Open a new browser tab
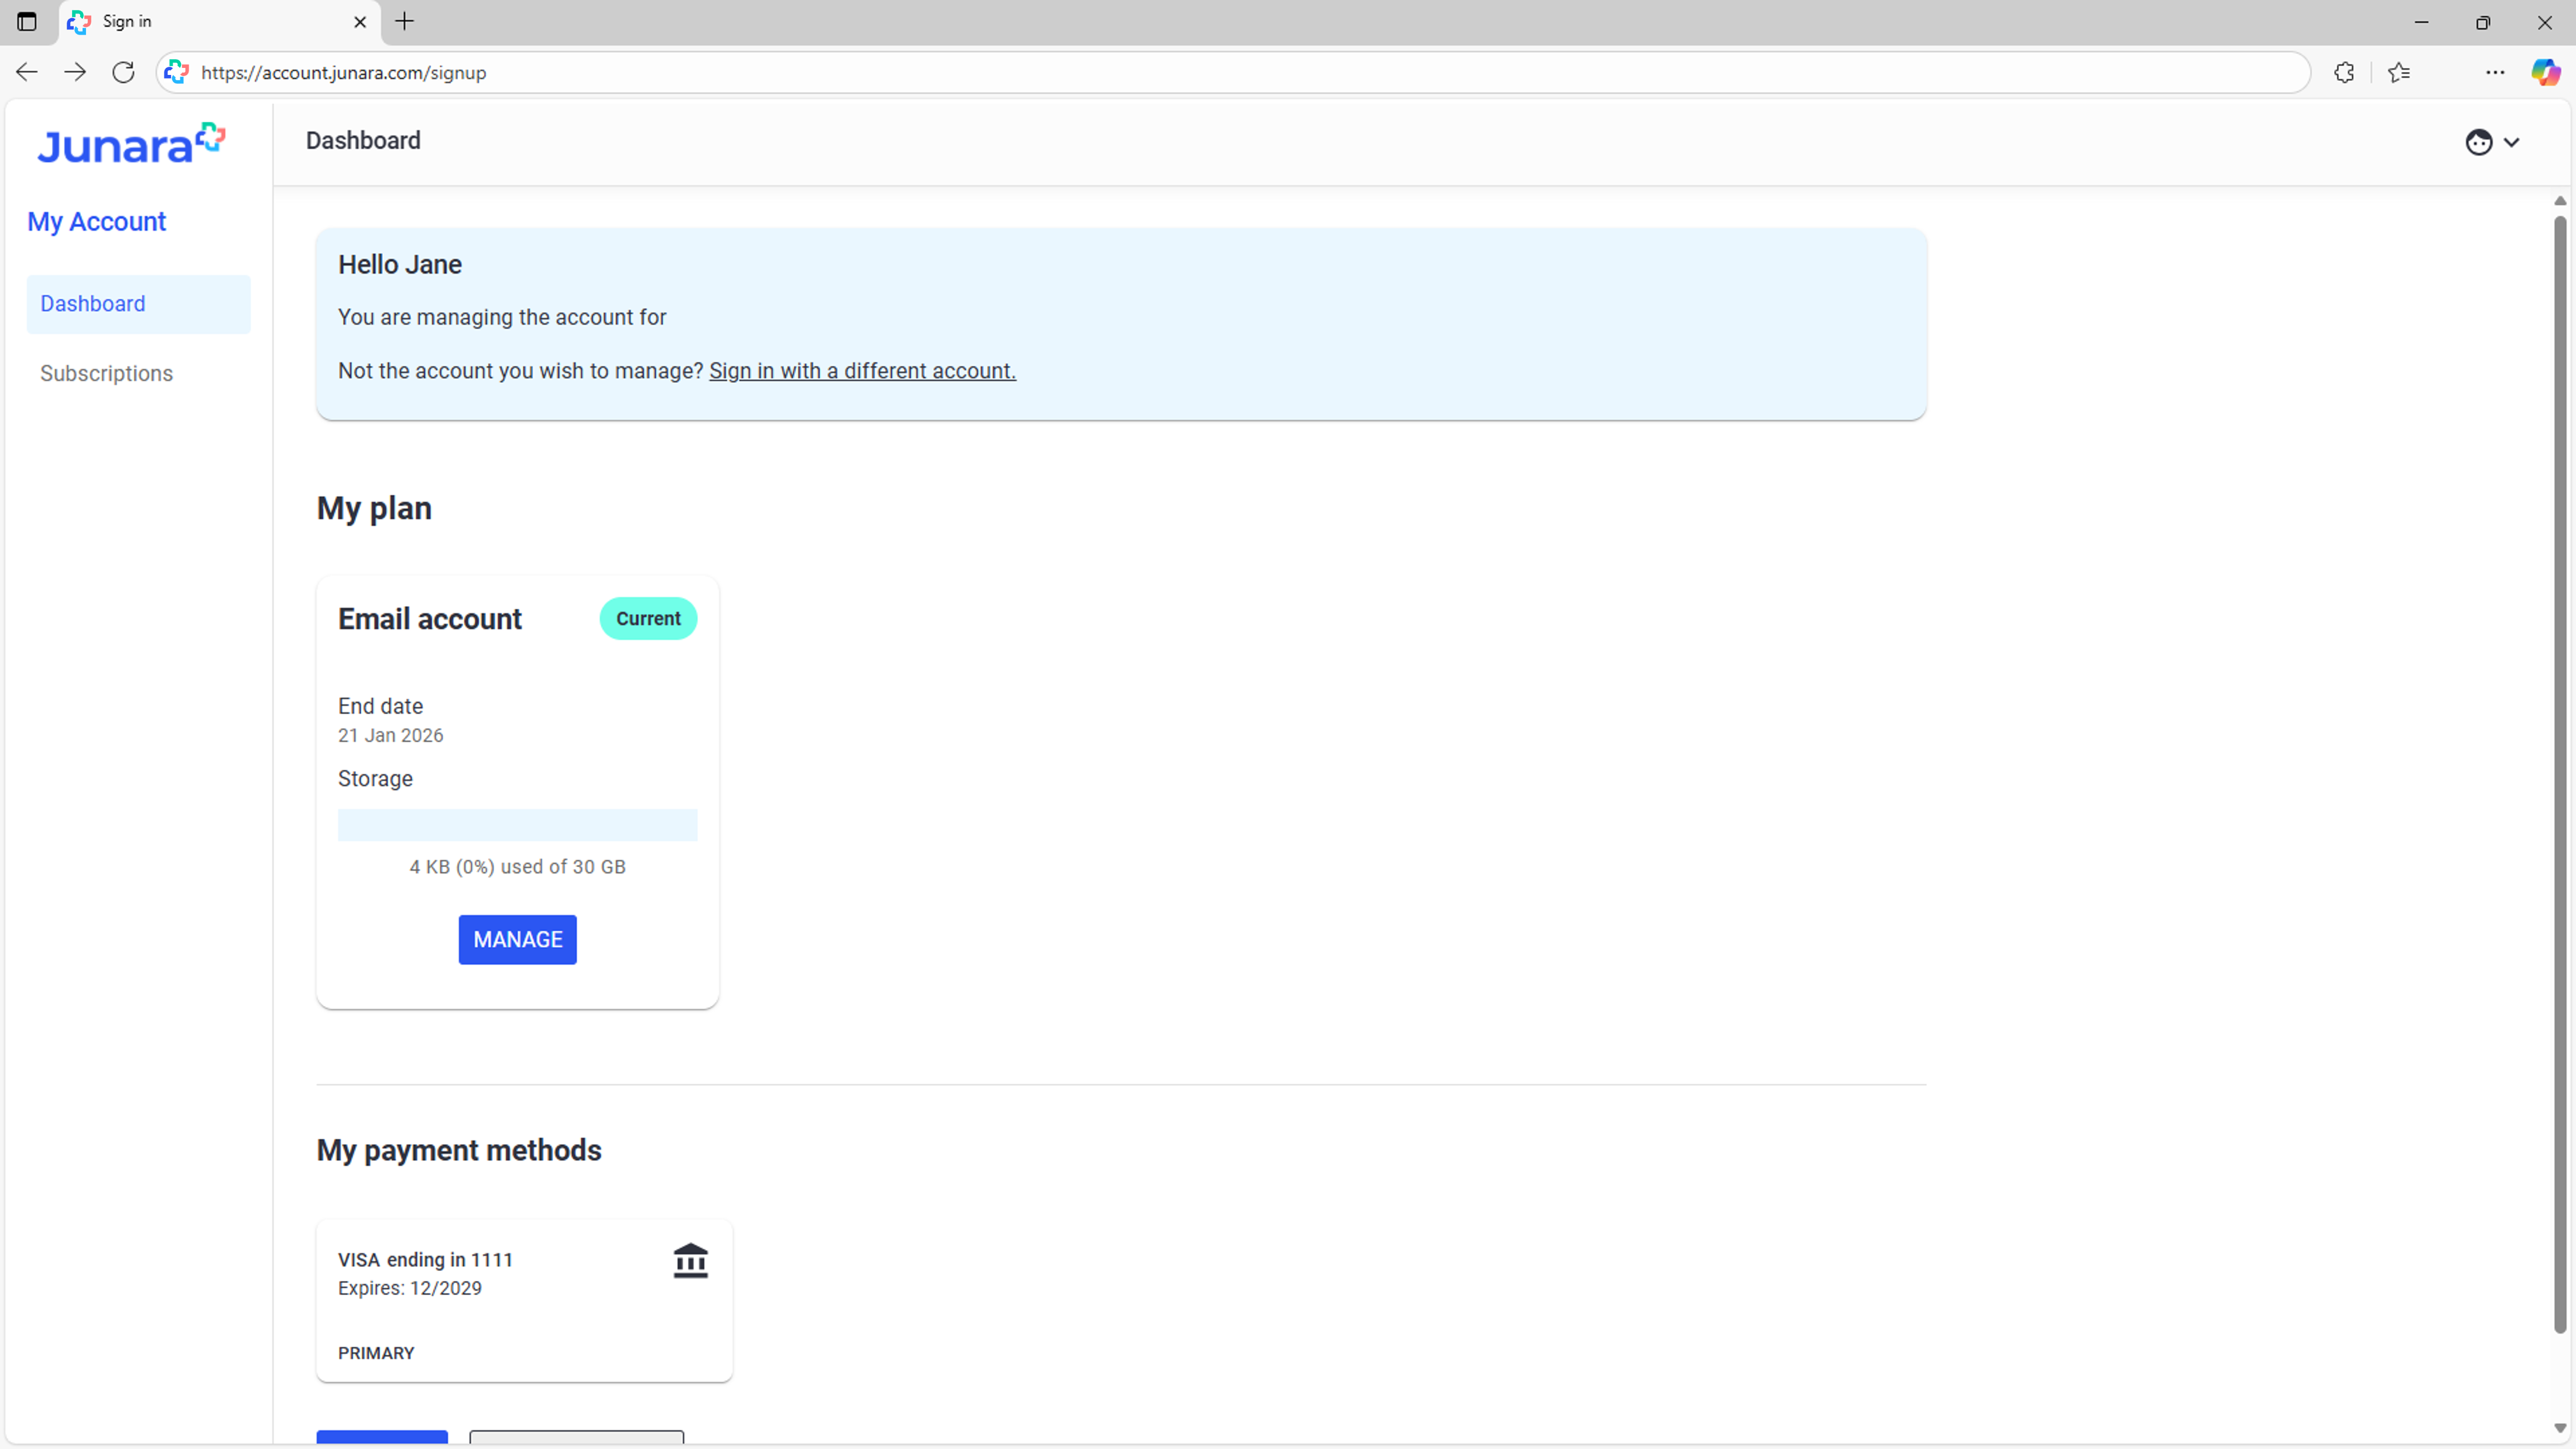Screen dimensions: 2576x1449 pyautogui.click(x=404, y=21)
